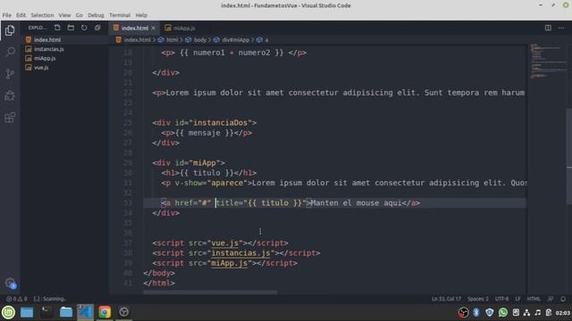This screenshot has width=572, height=321.
Task: Open the Manage gear at sidebar bottom
Action: (10, 284)
